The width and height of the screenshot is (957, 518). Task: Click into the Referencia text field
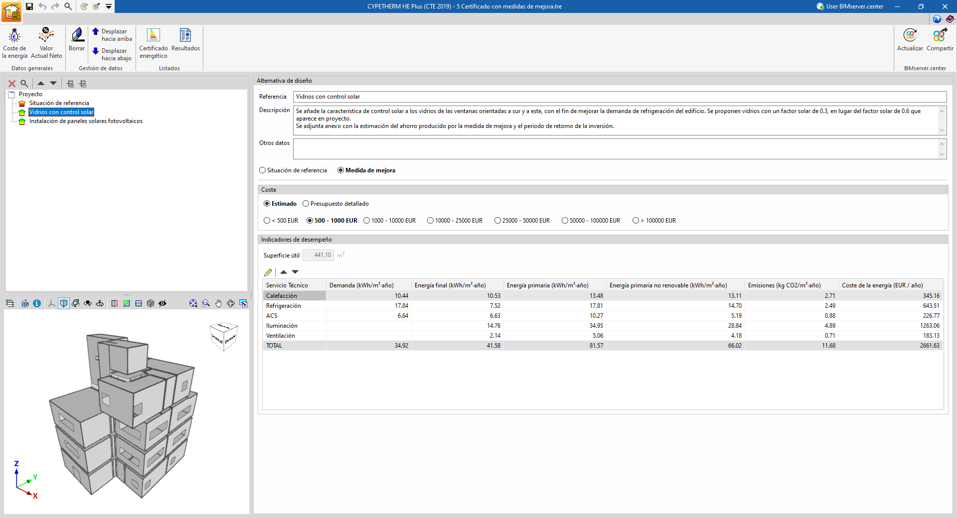[x=619, y=97]
